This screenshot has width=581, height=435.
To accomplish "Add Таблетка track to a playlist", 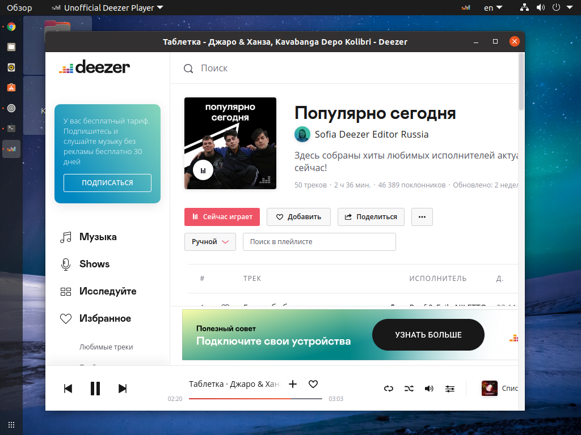I will [293, 384].
